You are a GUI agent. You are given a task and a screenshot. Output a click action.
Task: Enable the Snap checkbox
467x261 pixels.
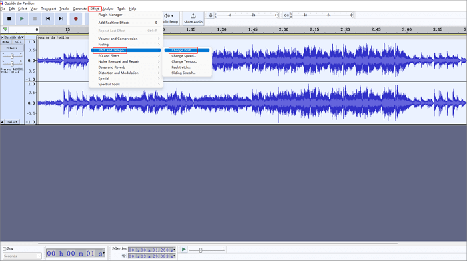point(5,249)
